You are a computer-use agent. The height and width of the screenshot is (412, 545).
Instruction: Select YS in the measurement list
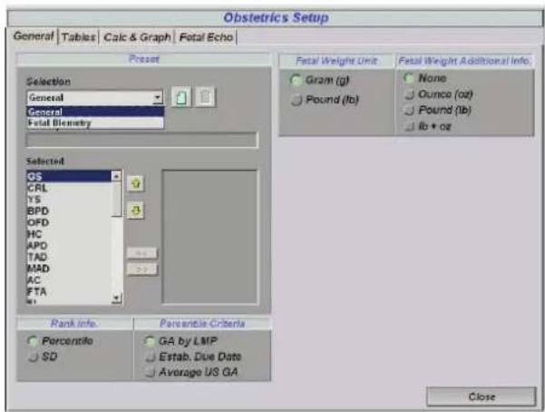click(x=69, y=200)
